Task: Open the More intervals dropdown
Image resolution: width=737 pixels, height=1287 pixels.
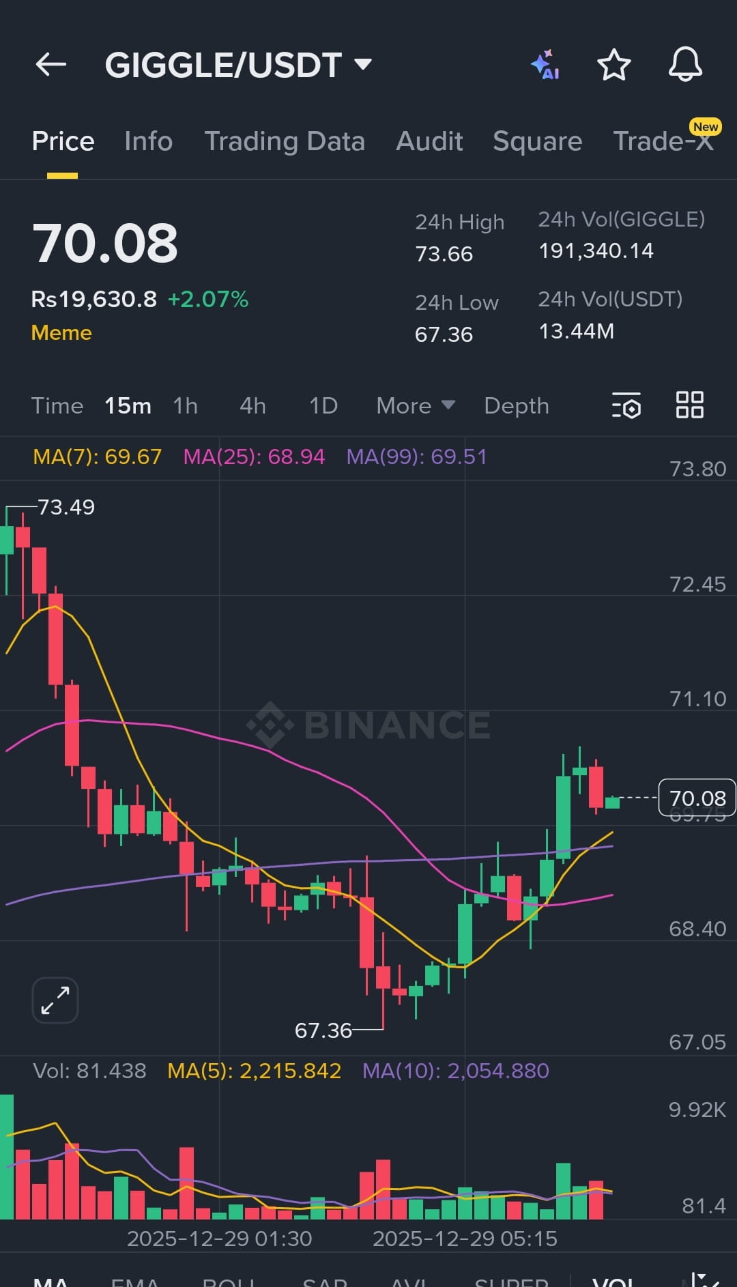Action: [x=415, y=406]
